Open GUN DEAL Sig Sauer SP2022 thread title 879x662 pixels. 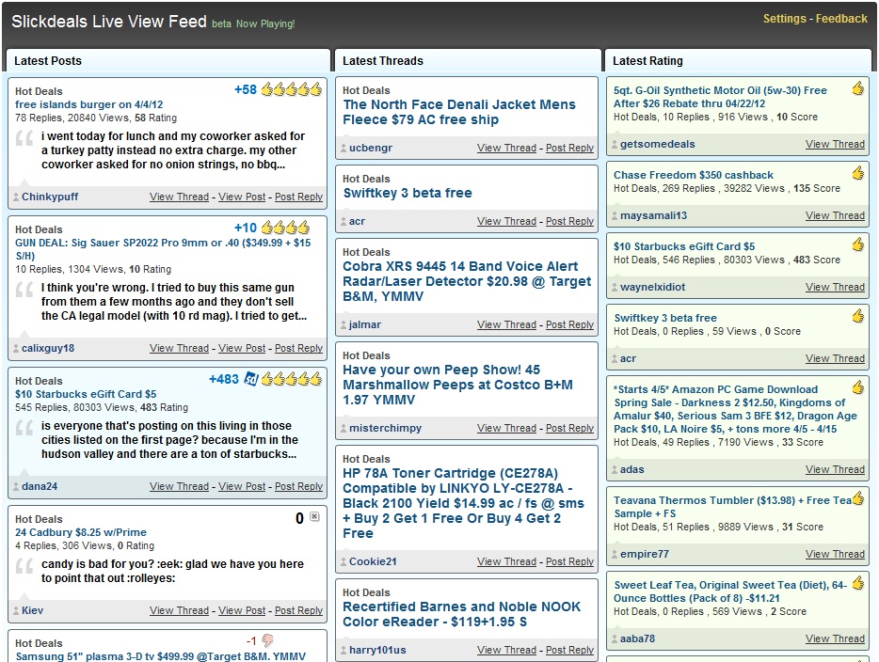(x=163, y=249)
